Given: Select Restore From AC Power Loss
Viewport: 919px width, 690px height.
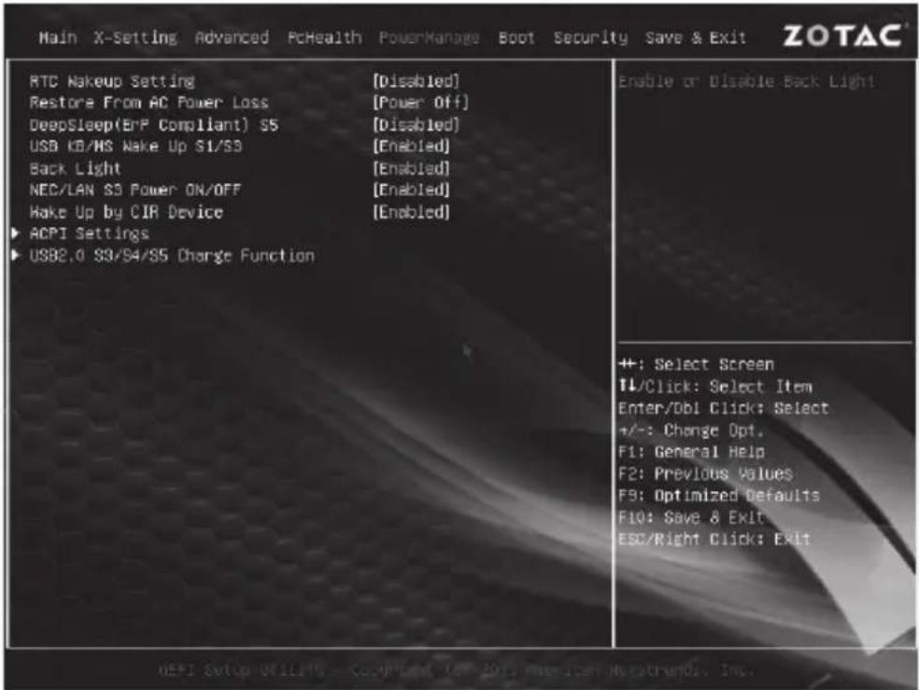Looking at the screenshot, I should click(x=148, y=103).
